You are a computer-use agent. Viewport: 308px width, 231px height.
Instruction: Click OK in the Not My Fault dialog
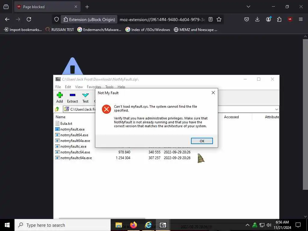click(x=202, y=141)
